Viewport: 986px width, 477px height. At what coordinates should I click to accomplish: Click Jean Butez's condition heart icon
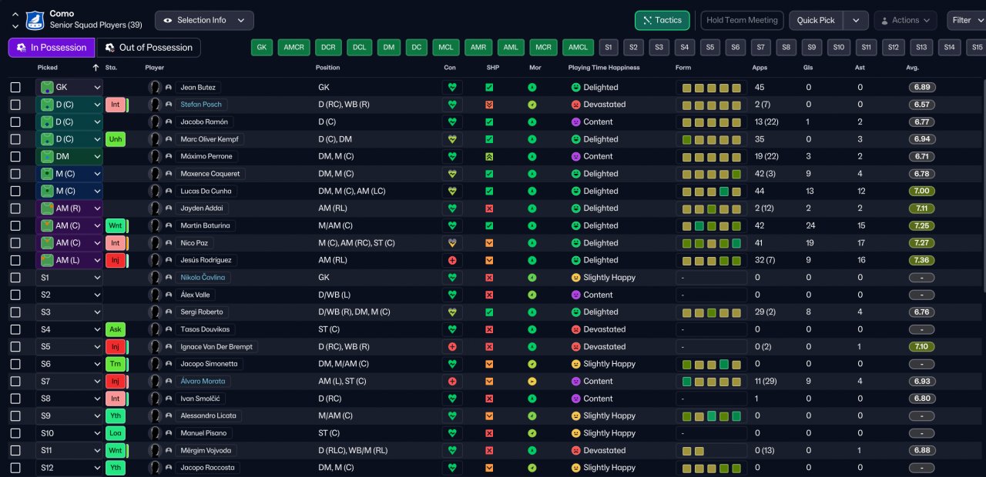452,88
